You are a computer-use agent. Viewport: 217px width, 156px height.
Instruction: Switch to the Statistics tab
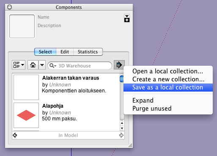[88, 52]
